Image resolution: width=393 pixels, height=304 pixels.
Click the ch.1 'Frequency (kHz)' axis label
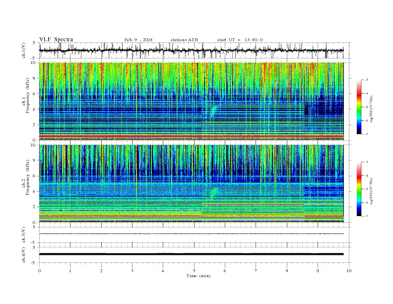pyautogui.click(x=28, y=95)
